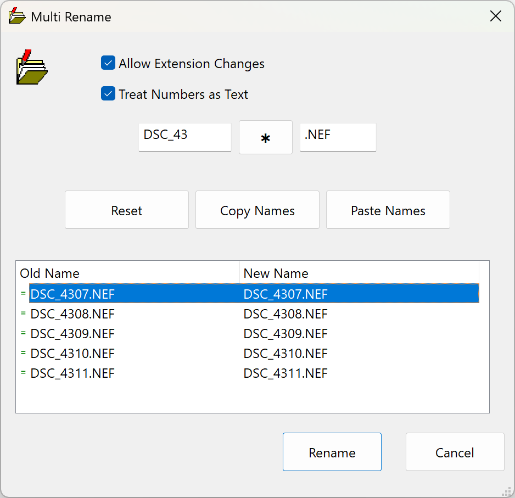Click the equals status icon beside DSC_4307.NEF
Viewport: 515px width, 498px height.
23,294
